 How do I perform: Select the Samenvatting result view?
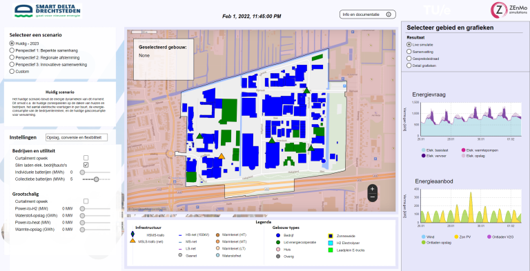click(x=409, y=52)
